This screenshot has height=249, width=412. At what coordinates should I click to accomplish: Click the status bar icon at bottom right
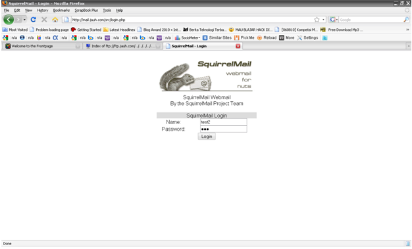point(407,244)
